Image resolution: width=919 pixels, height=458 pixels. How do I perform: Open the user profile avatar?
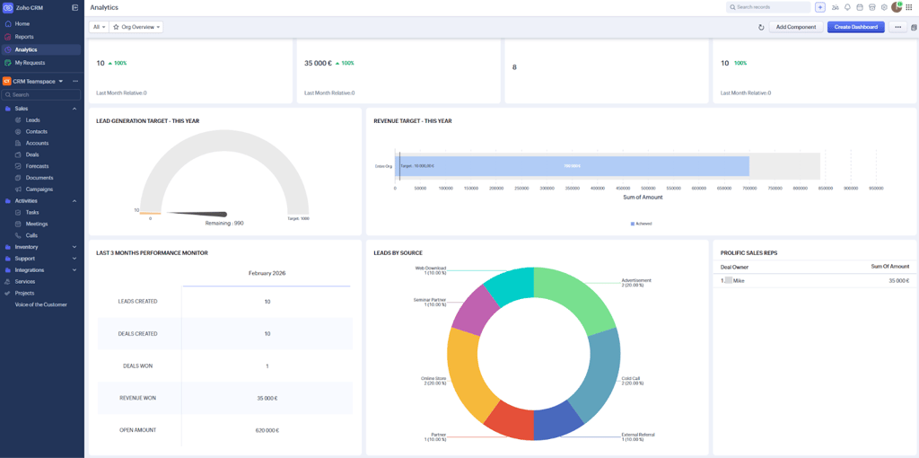click(x=897, y=7)
